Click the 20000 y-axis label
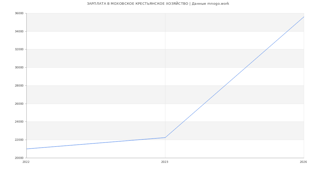The image size is (317, 171). [20, 158]
